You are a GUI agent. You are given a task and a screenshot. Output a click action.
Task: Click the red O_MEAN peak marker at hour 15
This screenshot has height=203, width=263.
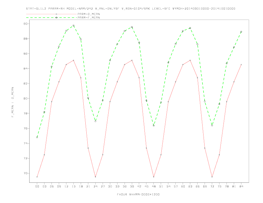tap(73, 60)
